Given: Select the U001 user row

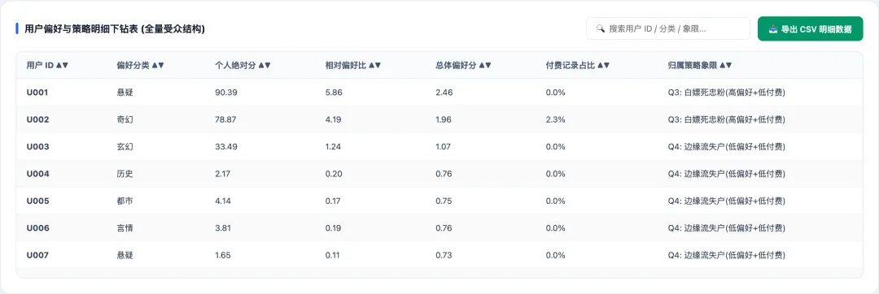Looking at the screenshot, I should click(x=439, y=93).
